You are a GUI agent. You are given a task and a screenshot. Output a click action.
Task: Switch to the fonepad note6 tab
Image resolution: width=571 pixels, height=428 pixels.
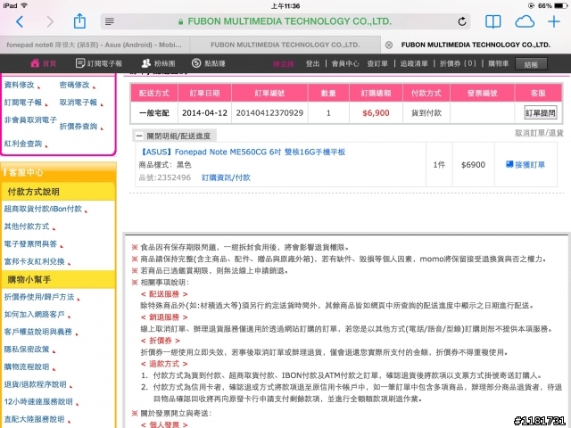(95, 45)
